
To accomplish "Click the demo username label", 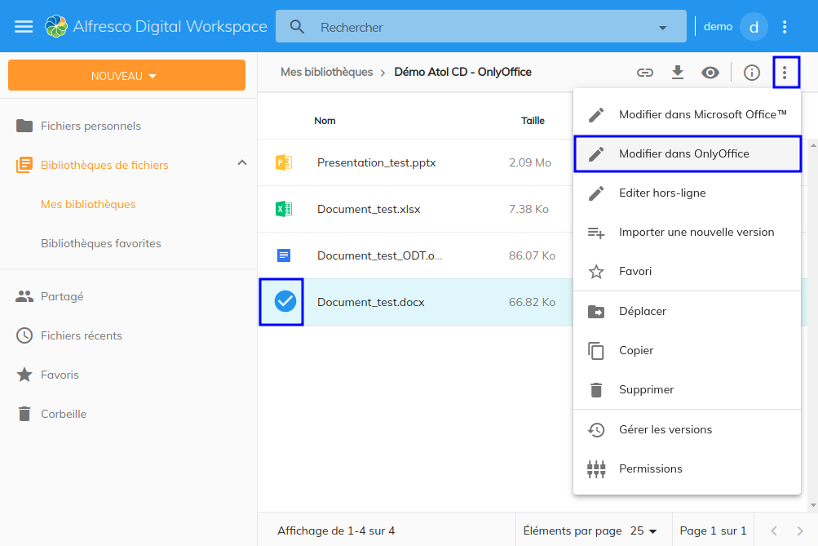I will (718, 27).
